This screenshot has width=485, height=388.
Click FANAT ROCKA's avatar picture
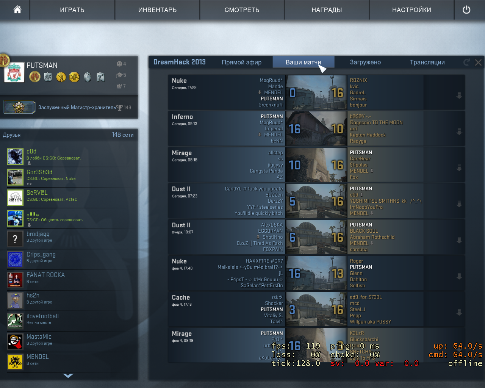click(15, 280)
